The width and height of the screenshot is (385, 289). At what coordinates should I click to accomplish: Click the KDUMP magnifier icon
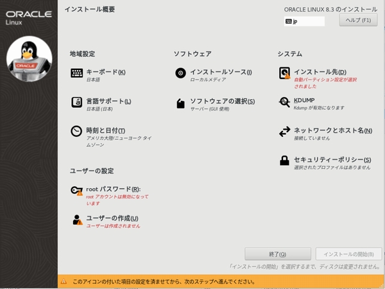[x=284, y=102]
